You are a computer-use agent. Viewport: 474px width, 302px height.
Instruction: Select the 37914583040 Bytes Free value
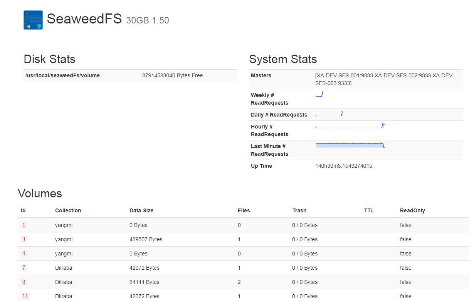[x=172, y=75]
